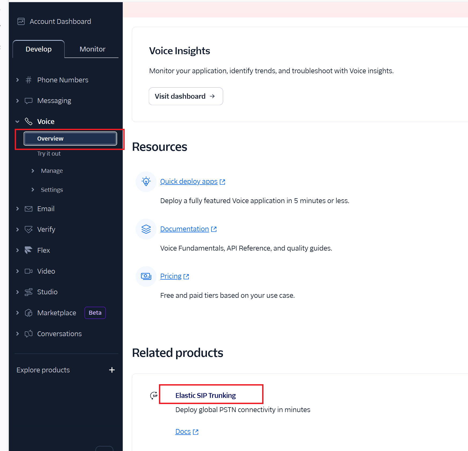The width and height of the screenshot is (468, 451).
Task: Expand Explore products with plus icon
Action: point(112,370)
